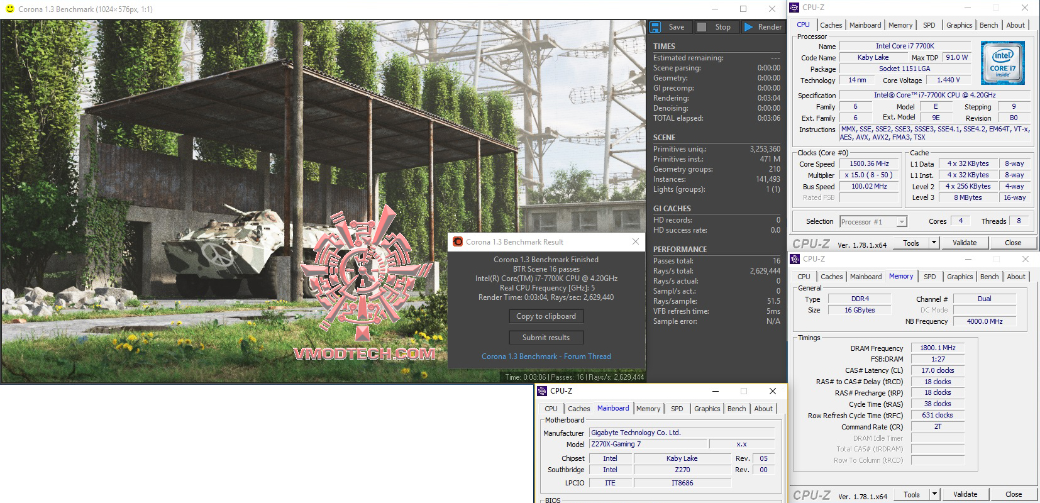The height and width of the screenshot is (503, 1040).
Task: Minimize the CPU-Z Memory window
Action: click(x=968, y=259)
